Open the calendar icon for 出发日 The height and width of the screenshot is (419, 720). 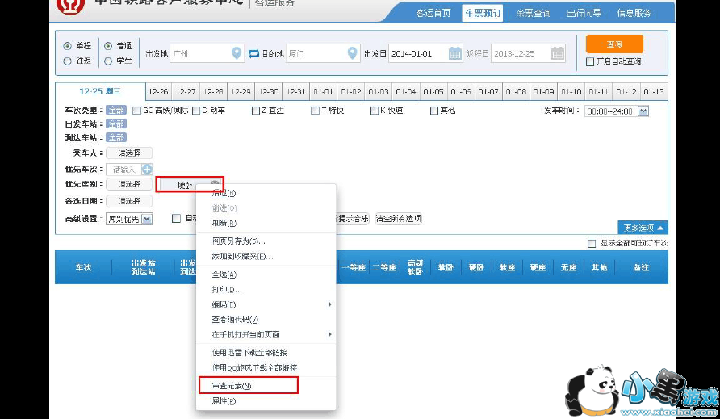click(x=454, y=53)
